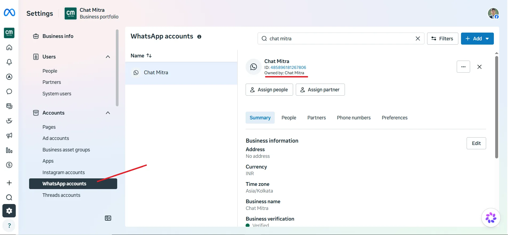The image size is (508, 235).
Task: Open search magnifier icon in left rail
Action: tap(9, 197)
